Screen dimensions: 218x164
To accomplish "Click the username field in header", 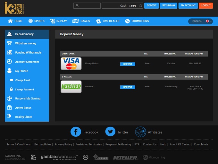I will [87, 5].
